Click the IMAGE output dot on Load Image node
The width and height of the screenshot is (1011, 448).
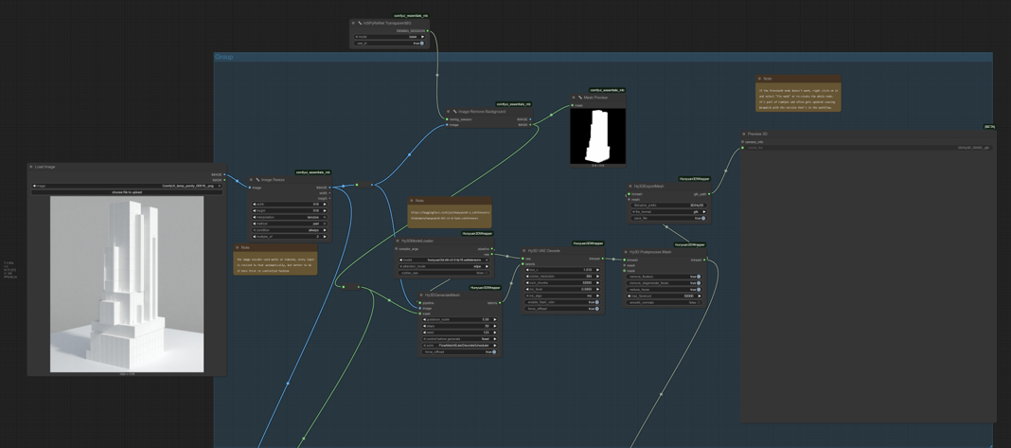tap(224, 174)
